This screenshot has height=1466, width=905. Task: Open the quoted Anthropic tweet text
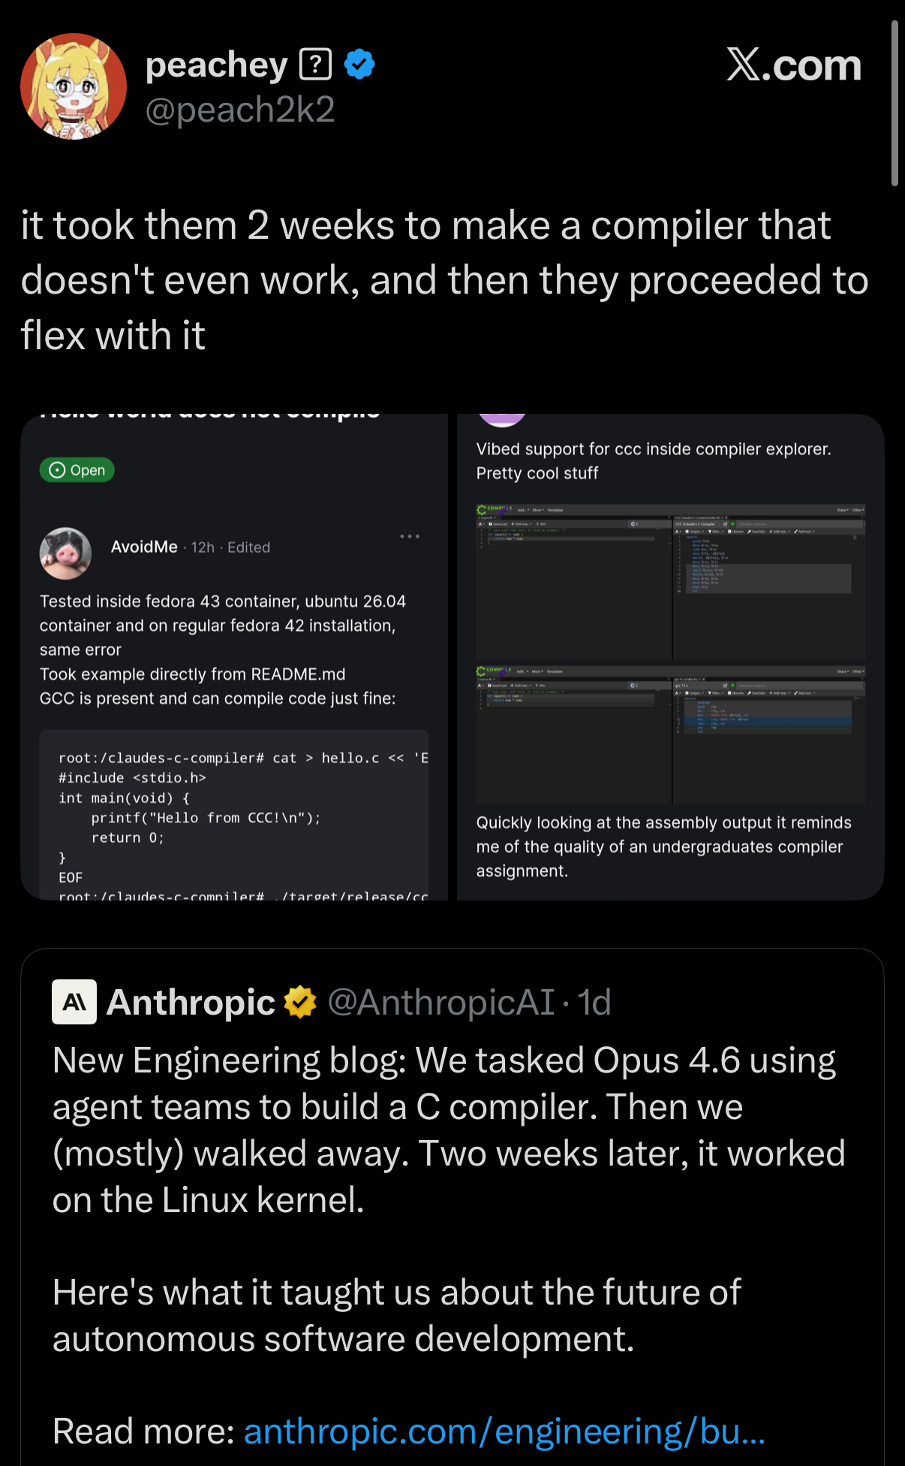click(x=449, y=1130)
